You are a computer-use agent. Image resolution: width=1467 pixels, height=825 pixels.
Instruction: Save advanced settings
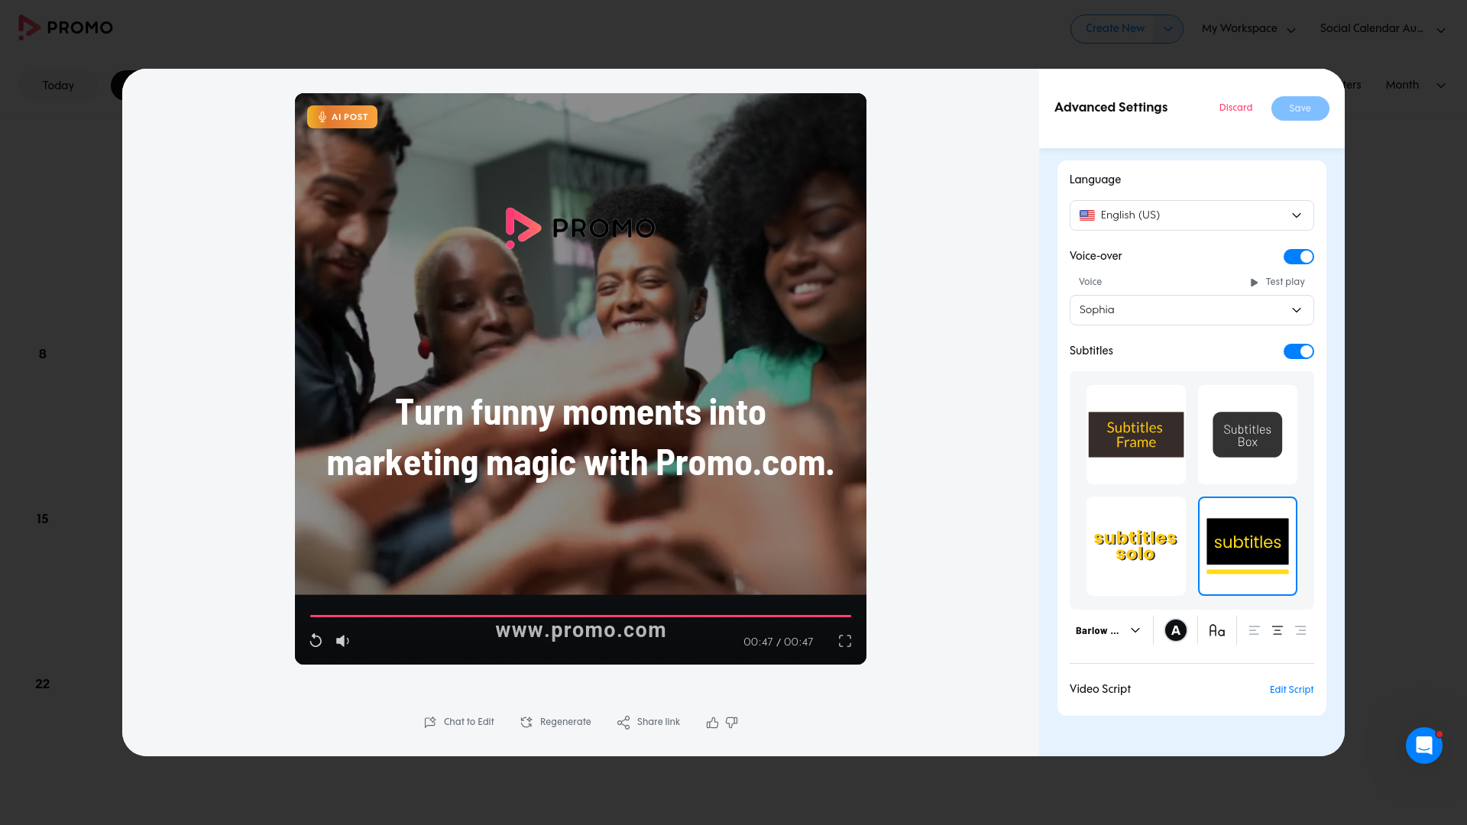pyautogui.click(x=1300, y=108)
